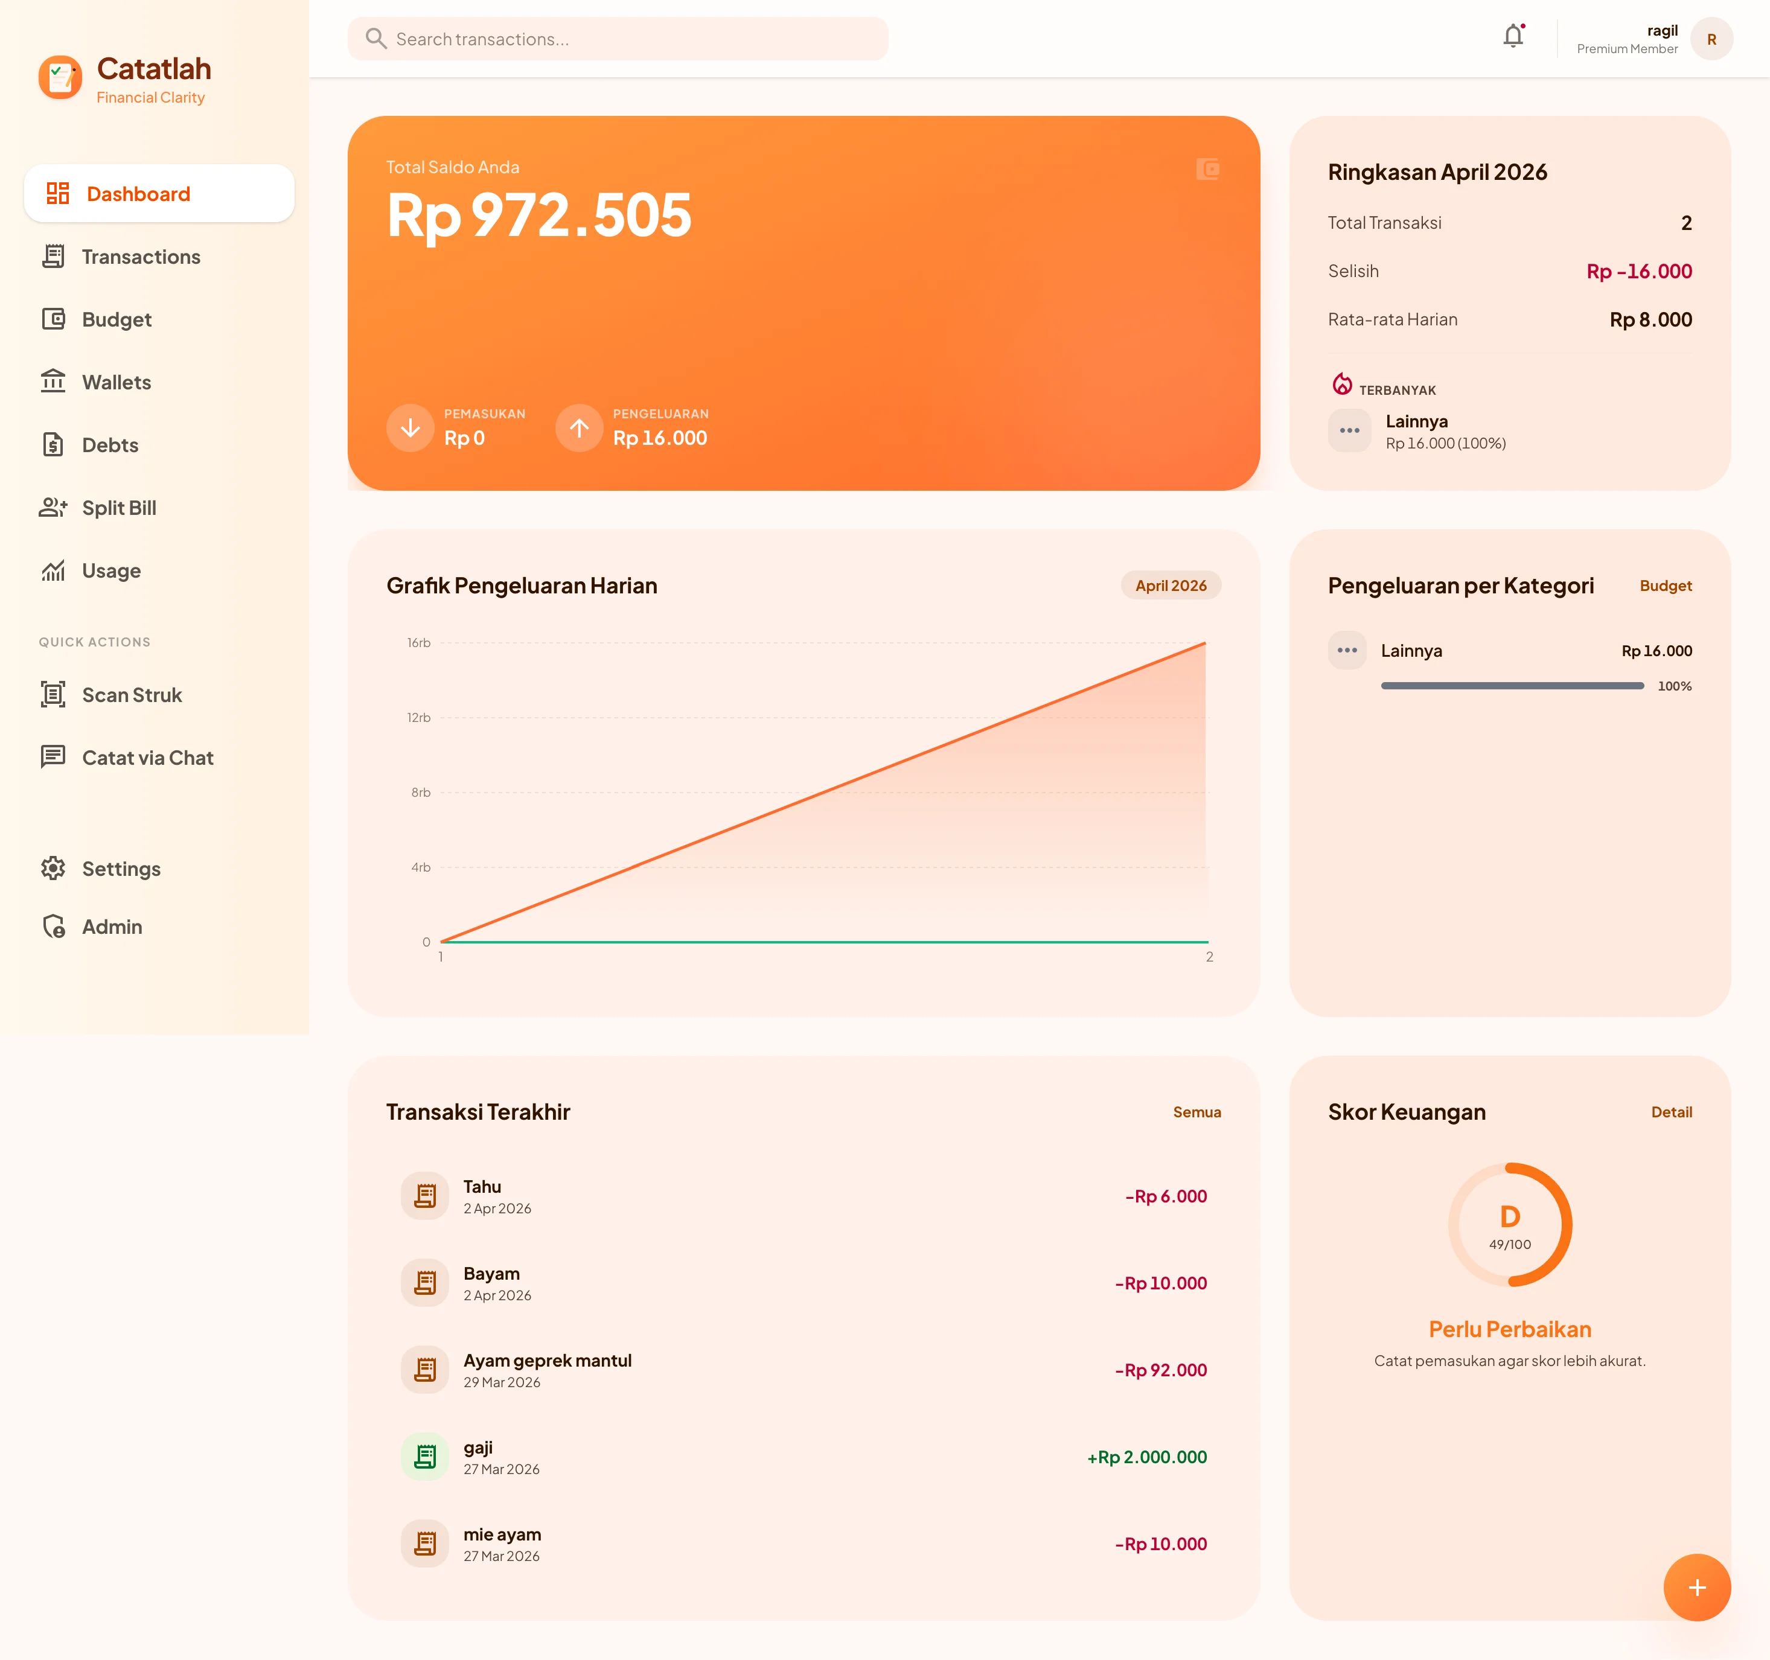Go to the Budget section
The width and height of the screenshot is (1770, 1660).
pos(117,319)
